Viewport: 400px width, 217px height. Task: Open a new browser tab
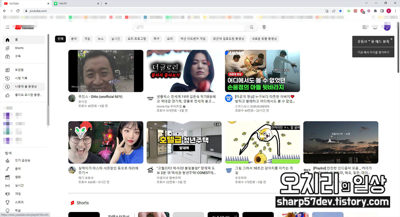tap(106, 3)
